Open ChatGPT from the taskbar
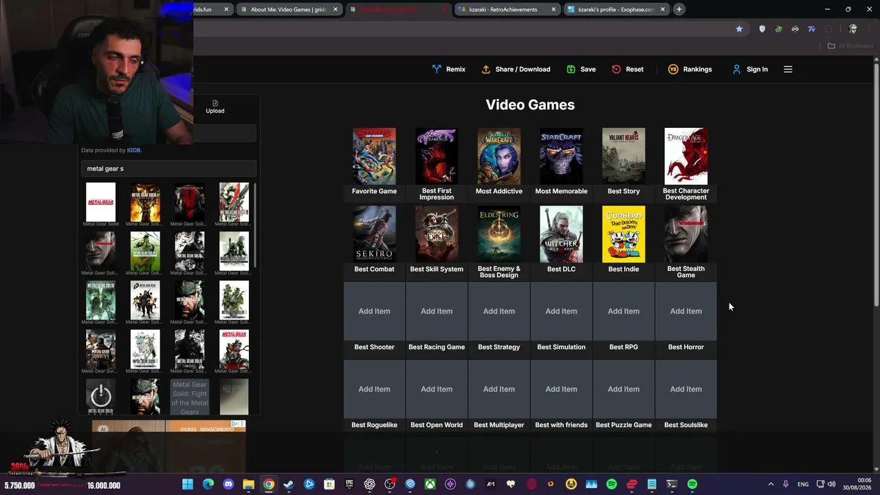 (370, 485)
